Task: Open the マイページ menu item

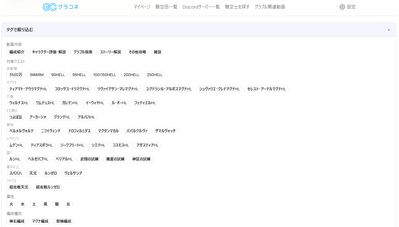Action: (x=142, y=7)
